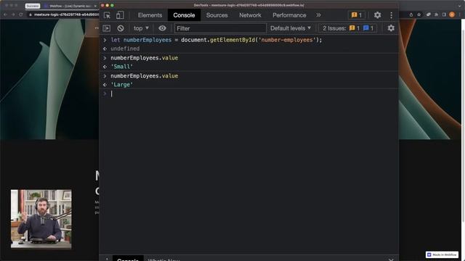Show the console sidebar
This screenshot has height=261, width=465.
click(x=107, y=28)
